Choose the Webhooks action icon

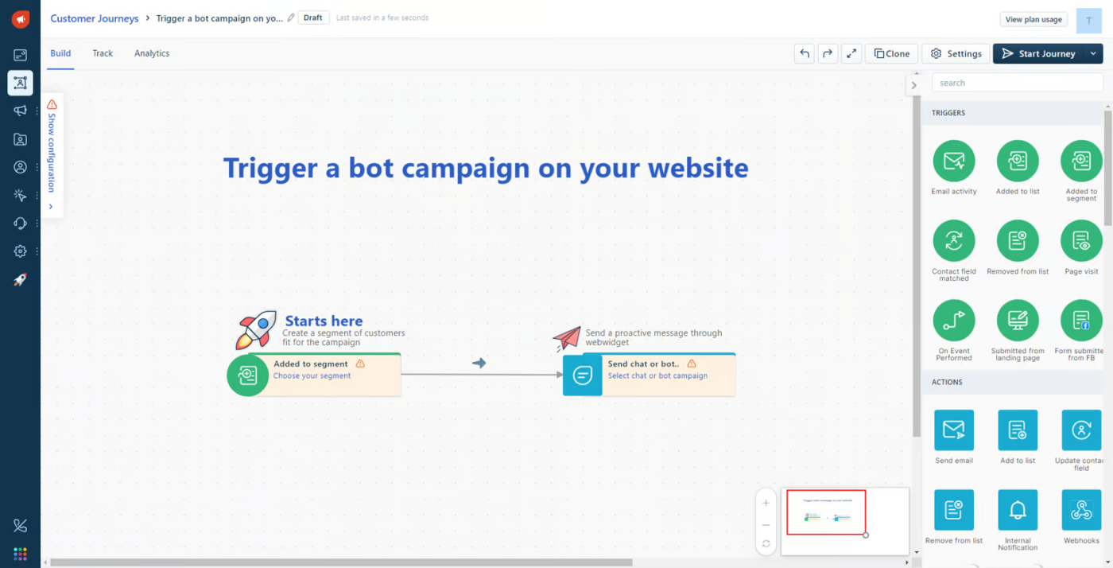point(1080,510)
